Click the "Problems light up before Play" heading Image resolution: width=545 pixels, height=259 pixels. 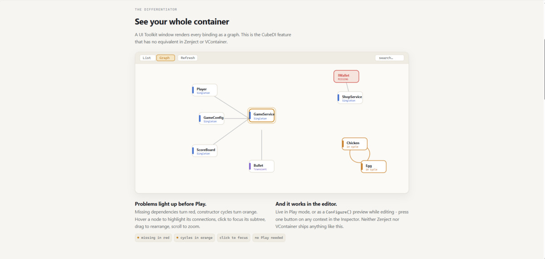[x=170, y=204]
